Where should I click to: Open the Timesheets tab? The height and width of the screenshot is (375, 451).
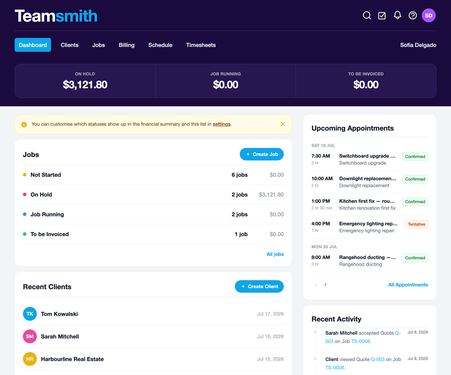201,45
